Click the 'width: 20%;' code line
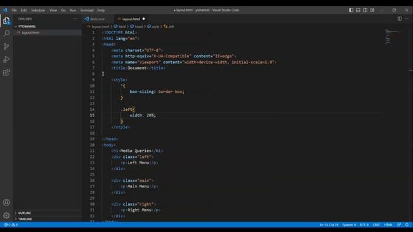 (x=143, y=115)
